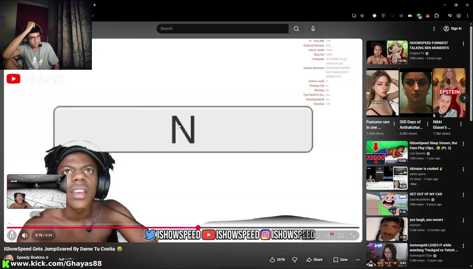Image resolution: width=473 pixels, height=269 pixels.
Task: Open the '500 Days of Anthakshar' short
Action: (415, 93)
